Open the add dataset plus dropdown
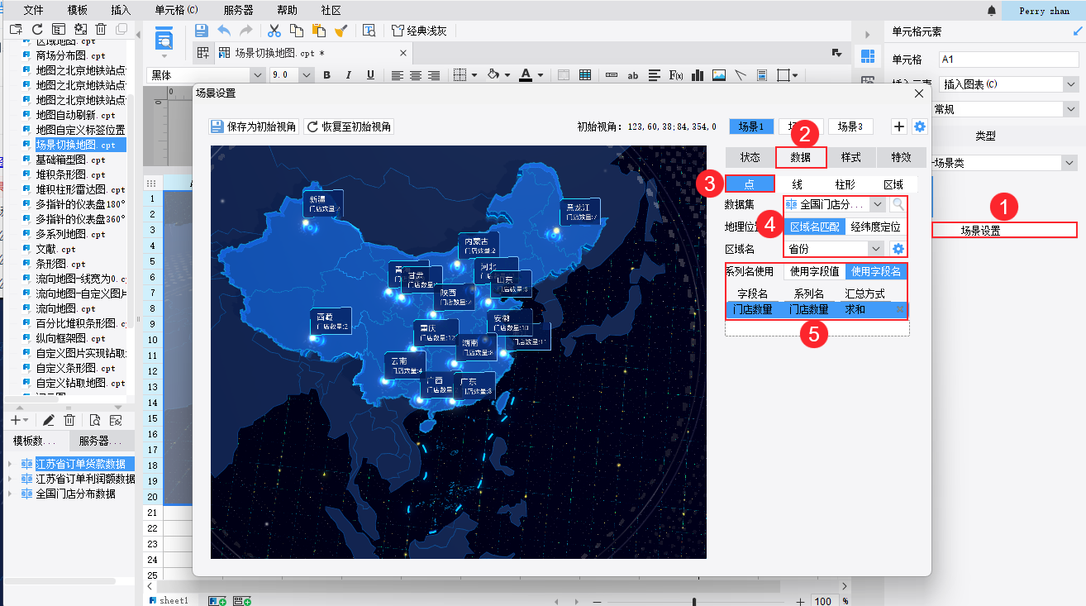The width and height of the screenshot is (1086, 606). pyautogui.click(x=20, y=420)
